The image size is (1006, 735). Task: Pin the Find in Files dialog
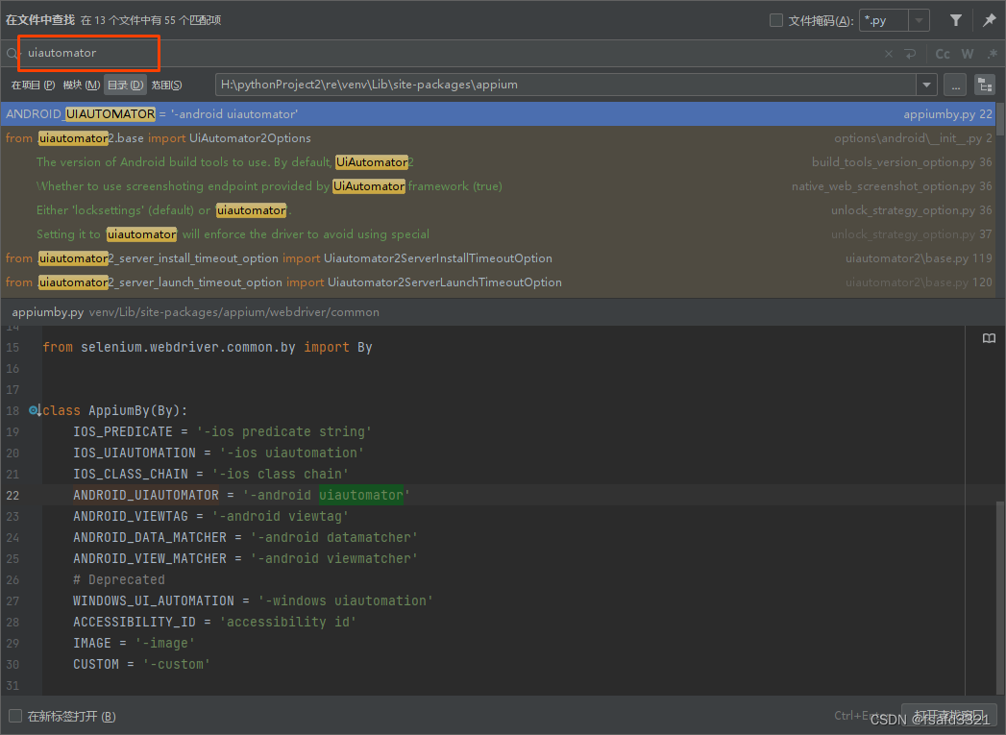point(991,19)
